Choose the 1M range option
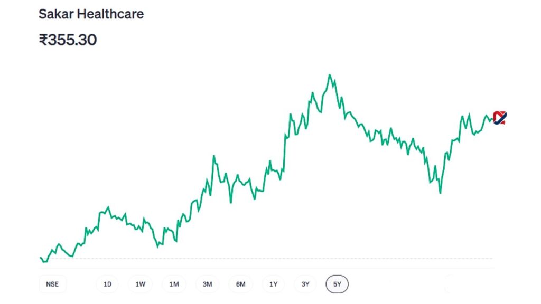This screenshot has height=304, width=541. [174, 284]
